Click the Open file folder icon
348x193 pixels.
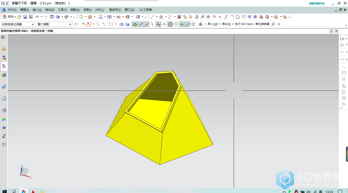pos(19,17)
